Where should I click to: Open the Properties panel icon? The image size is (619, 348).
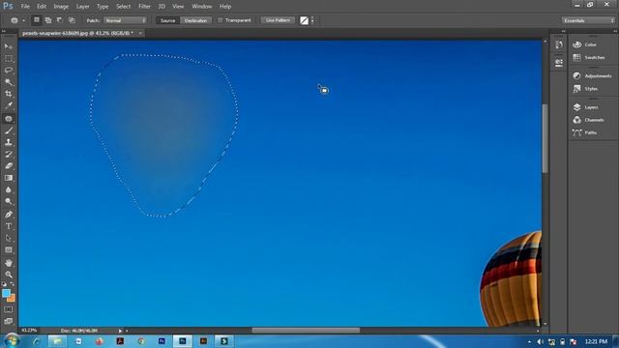(559, 63)
